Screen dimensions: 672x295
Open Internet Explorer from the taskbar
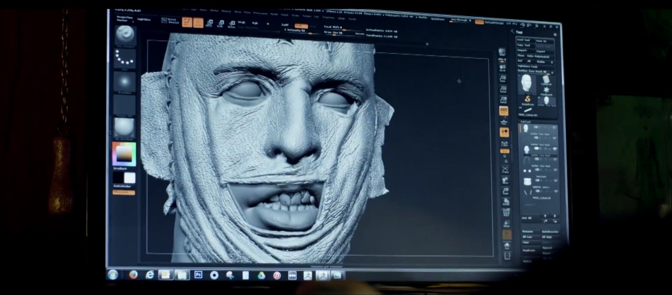pos(150,275)
